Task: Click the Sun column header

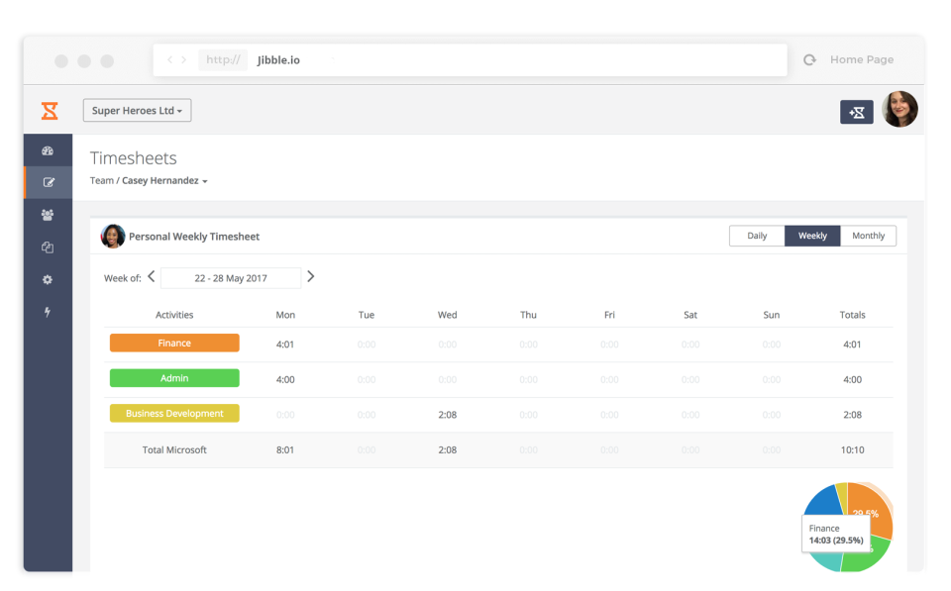Action: pyautogui.click(x=772, y=315)
